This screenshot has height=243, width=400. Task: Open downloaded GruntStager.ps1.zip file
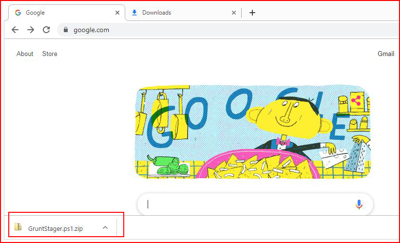tap(55, 228)
